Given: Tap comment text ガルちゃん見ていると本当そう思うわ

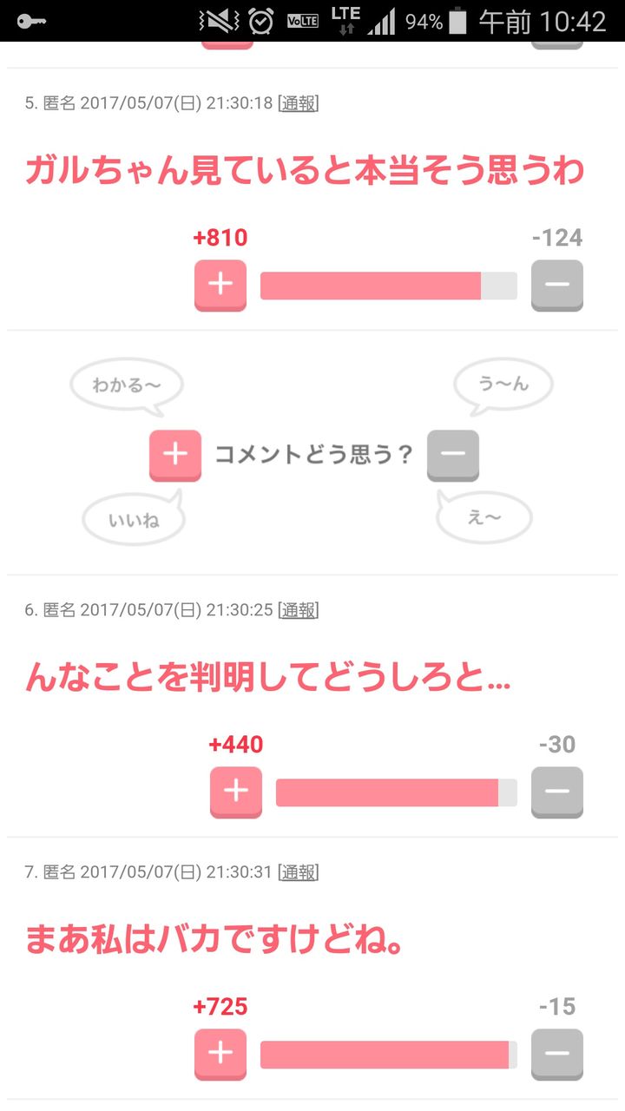Looking at the screenshot, I should pyautogui.click(x=304, y=170).
